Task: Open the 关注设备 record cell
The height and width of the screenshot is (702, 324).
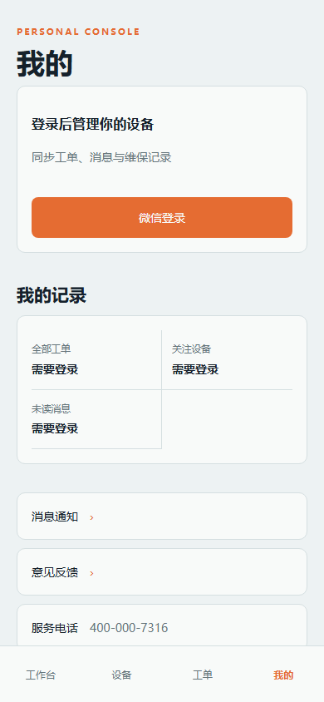Action: click(x=227, y=360)
